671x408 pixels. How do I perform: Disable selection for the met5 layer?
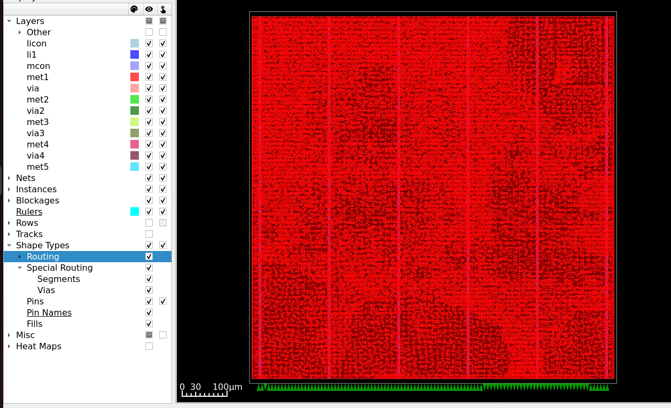[163, 167]
